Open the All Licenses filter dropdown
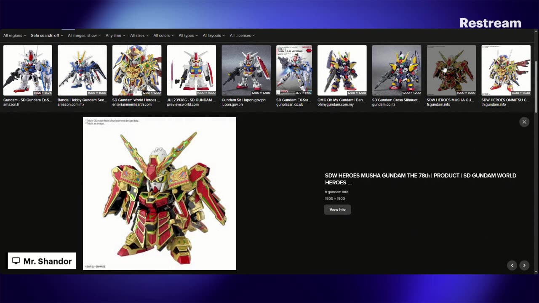 243,35
